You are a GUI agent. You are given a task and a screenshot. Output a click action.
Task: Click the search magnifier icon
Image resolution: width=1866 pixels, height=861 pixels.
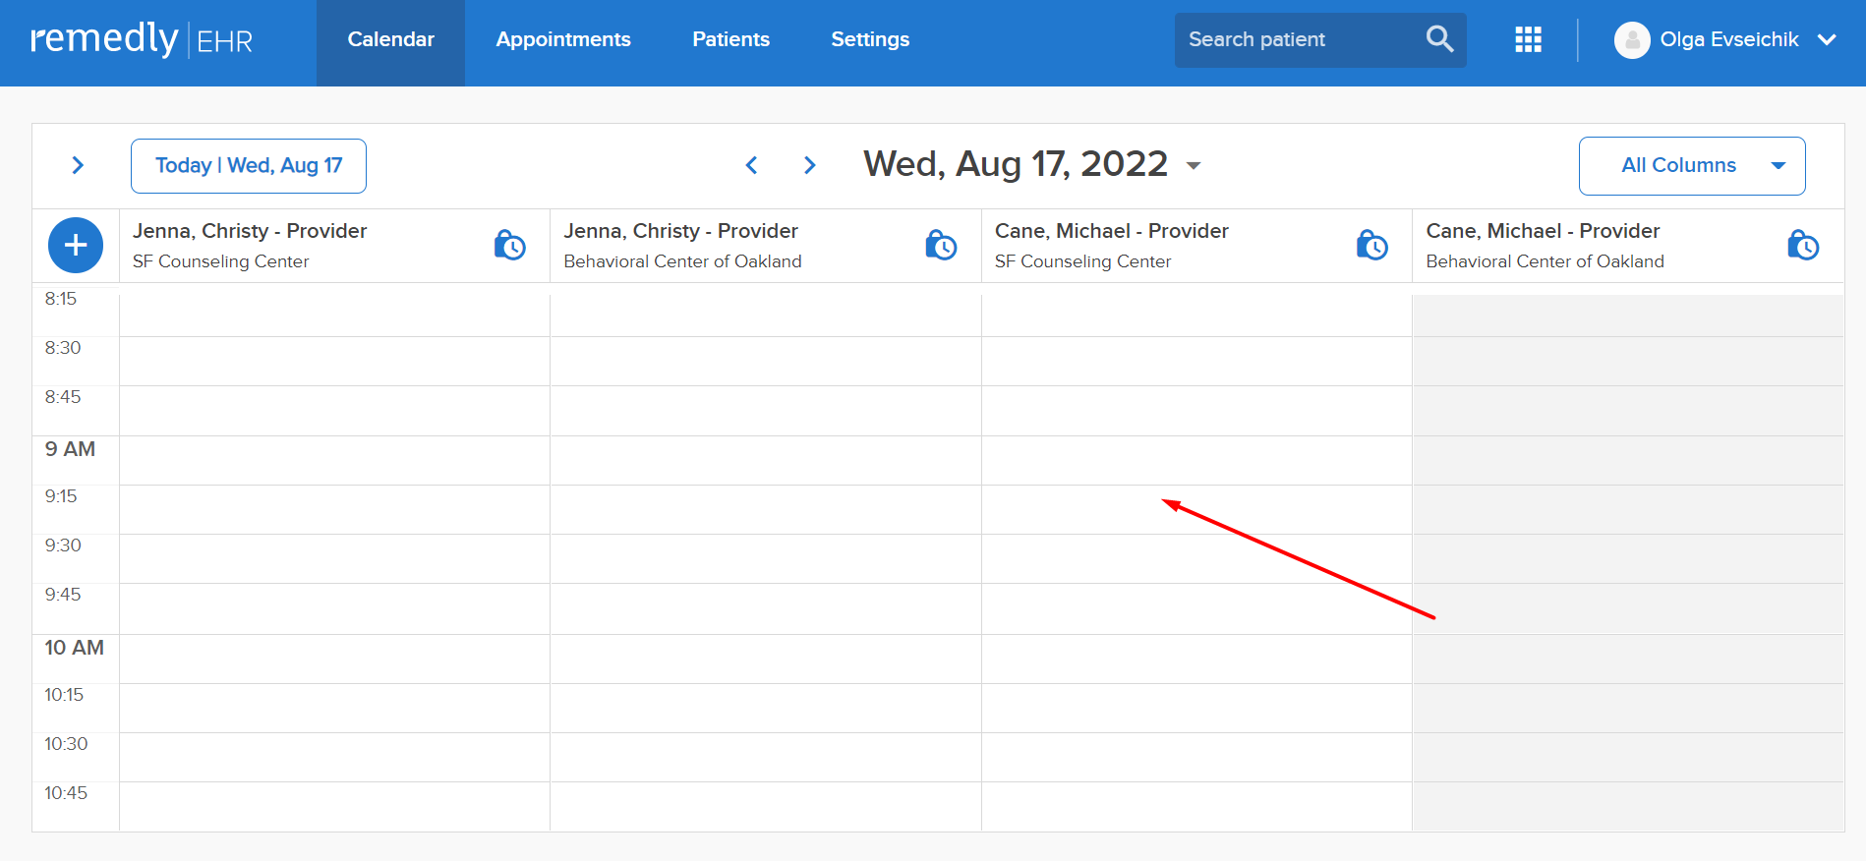(1439, 39)
